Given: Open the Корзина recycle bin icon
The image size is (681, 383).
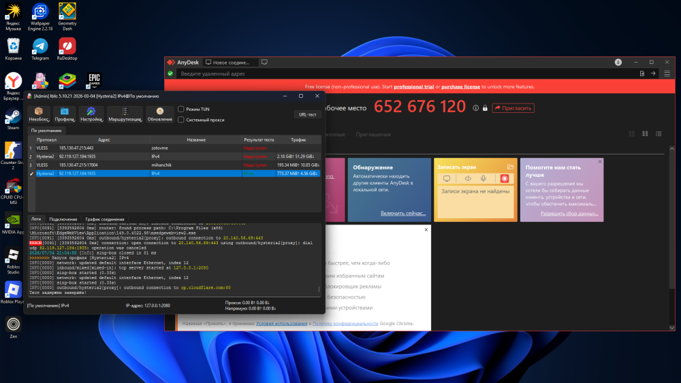Looking at the screenshot, I should coord(14,49).
